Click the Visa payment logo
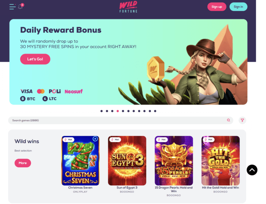 pyautogui.click(x=27, y=91)
